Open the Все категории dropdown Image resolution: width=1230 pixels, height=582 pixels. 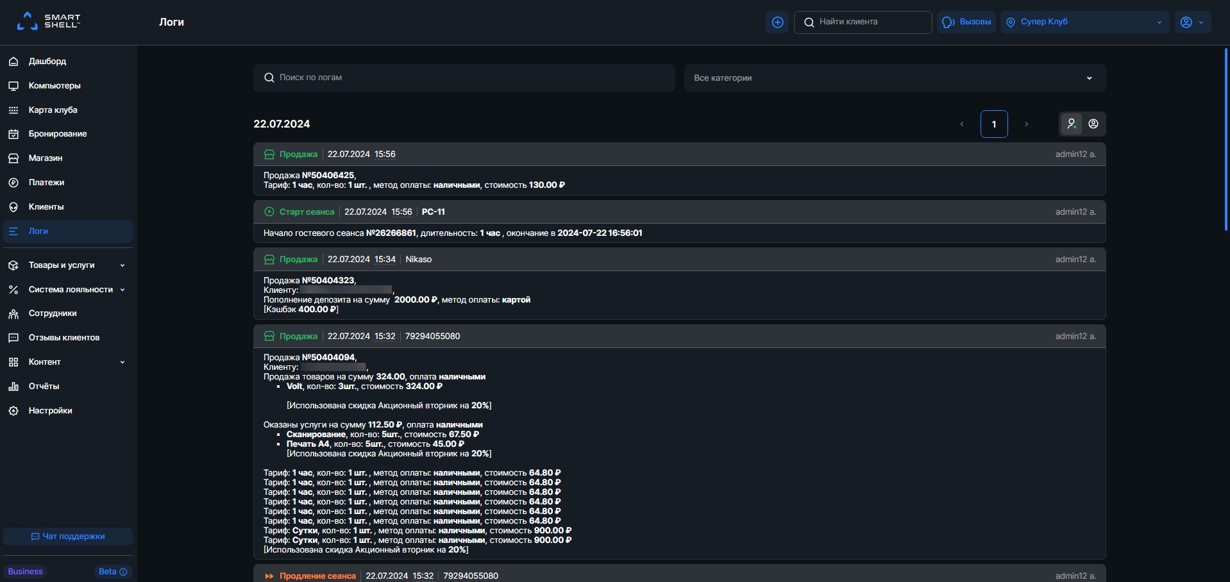pyautogui.click(x=894, y=78)
